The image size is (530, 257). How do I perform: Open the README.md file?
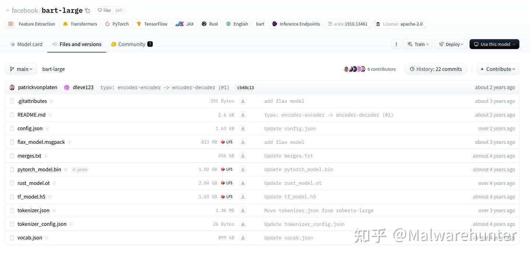(x=31, y=115)
